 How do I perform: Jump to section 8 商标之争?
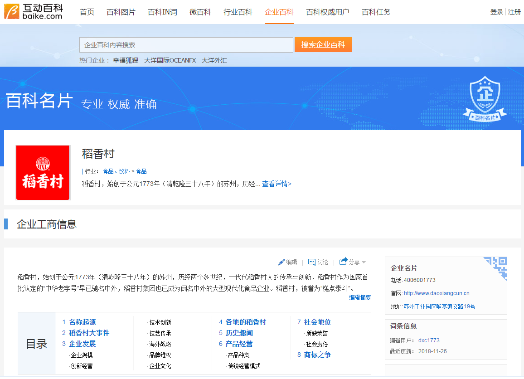pos(317,355)
